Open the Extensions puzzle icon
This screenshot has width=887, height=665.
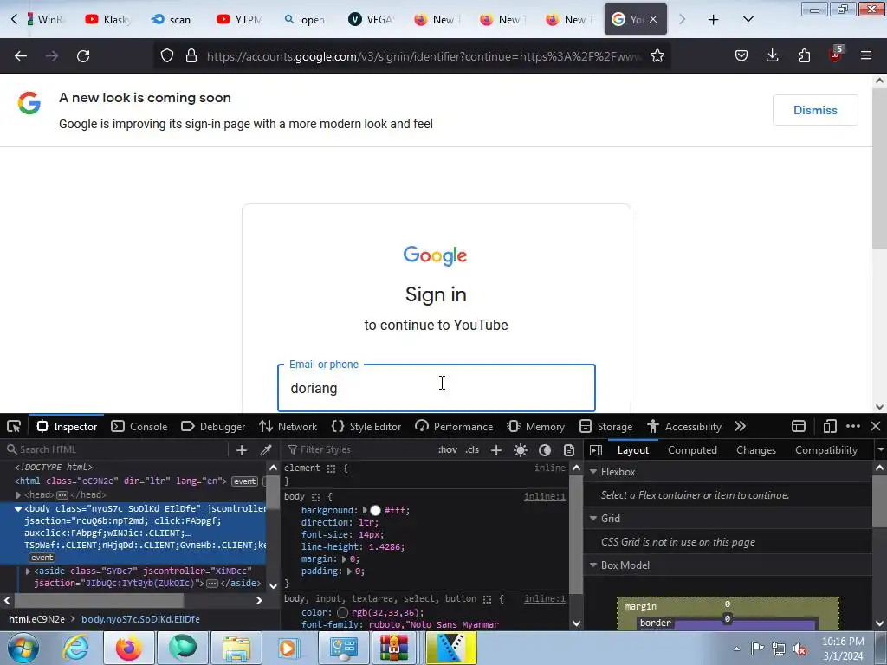[804, 56]
